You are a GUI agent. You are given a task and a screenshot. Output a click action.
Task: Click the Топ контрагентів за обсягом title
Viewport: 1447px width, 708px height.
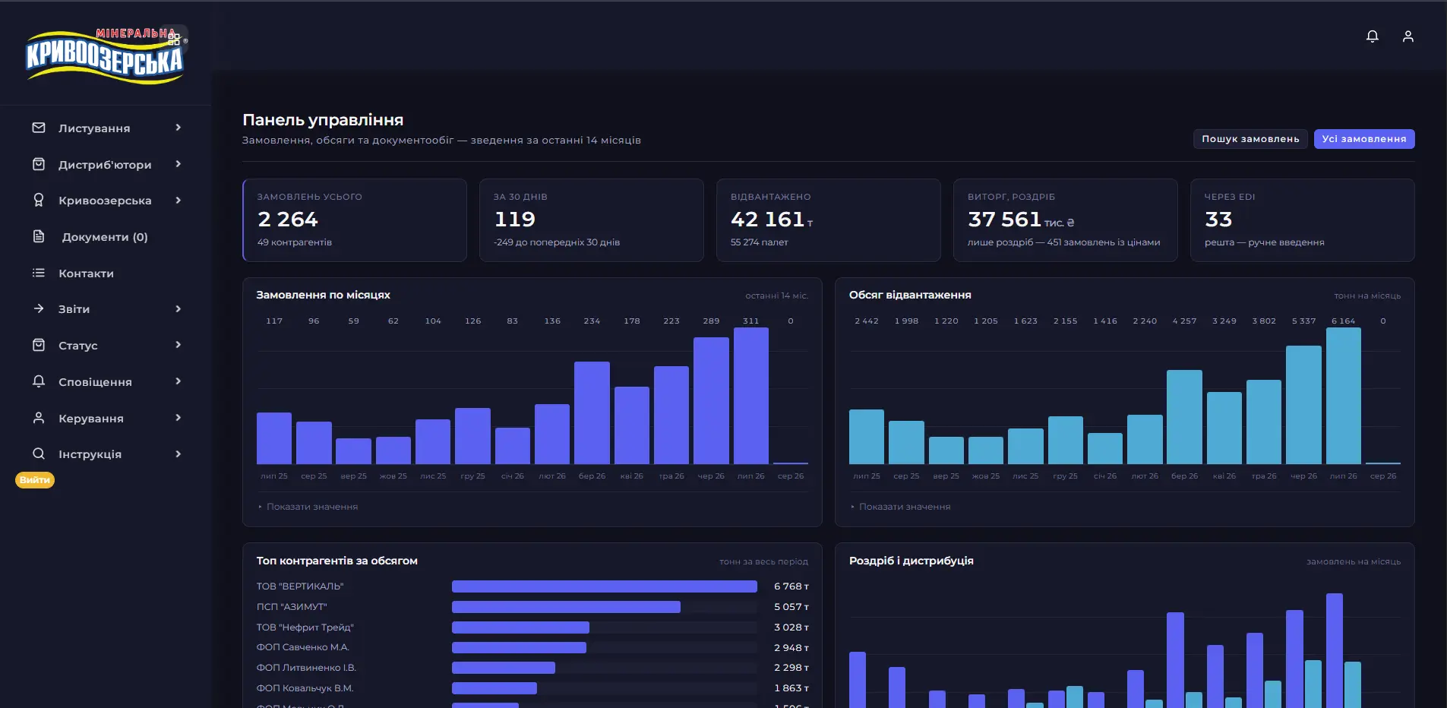336,561
